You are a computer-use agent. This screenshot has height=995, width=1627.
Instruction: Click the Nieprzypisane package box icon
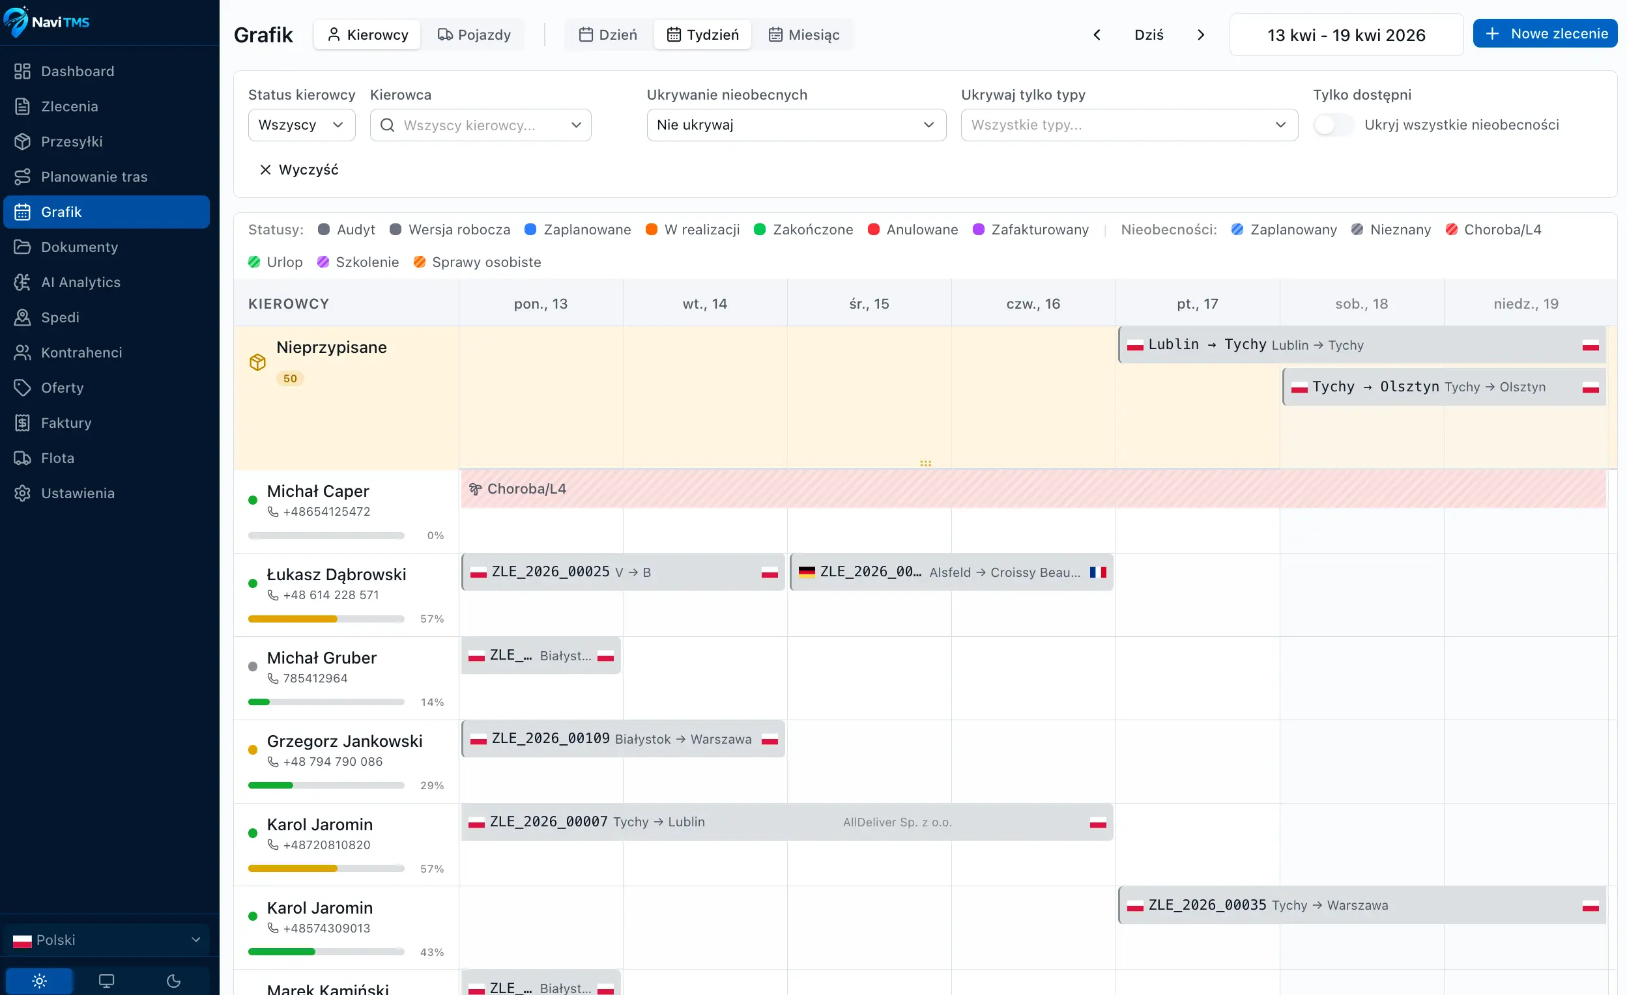pyautogui.click(x=257, y=362)
